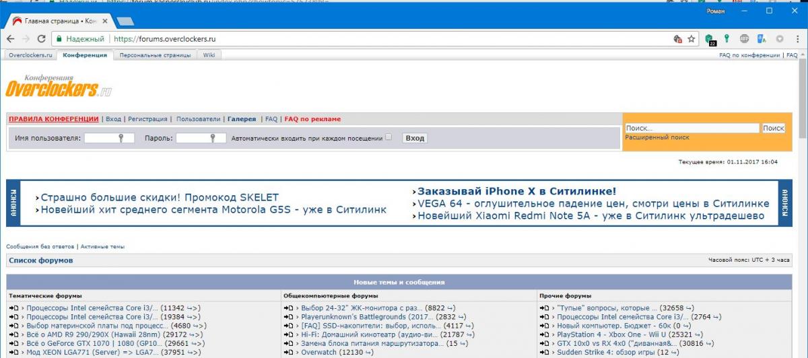The height and width of the screenshot is (358, 808).
Task: Open the secure padlock site info
Action: pyautogui.click(x=60, y=39)
